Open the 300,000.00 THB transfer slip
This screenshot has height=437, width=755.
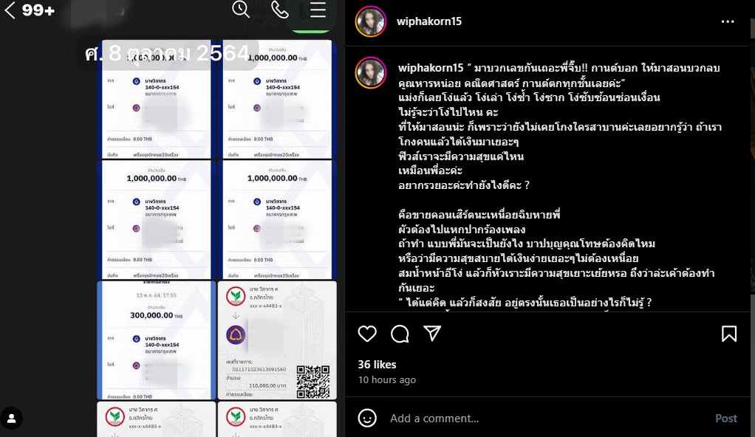(x=156, y=340)
